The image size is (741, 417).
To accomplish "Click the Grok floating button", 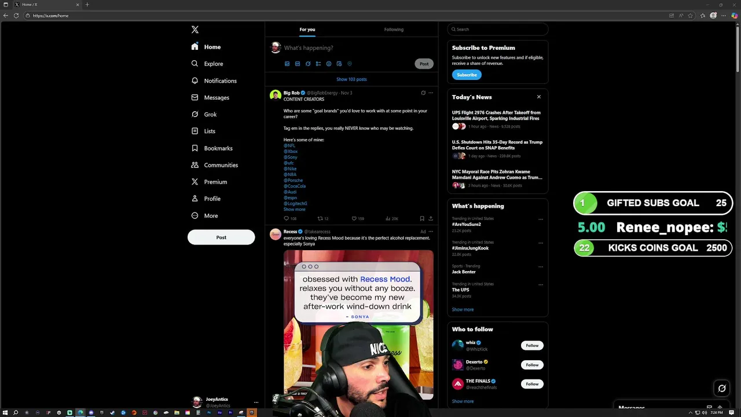I will click(x=722, y=389).
